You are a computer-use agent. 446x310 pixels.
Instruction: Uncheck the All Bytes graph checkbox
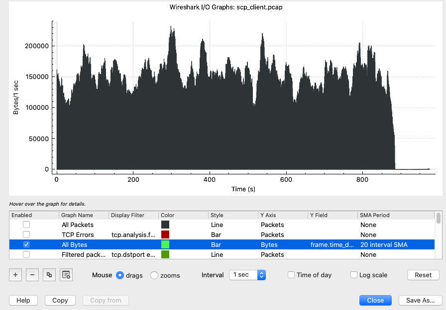(x=26, y=244)
